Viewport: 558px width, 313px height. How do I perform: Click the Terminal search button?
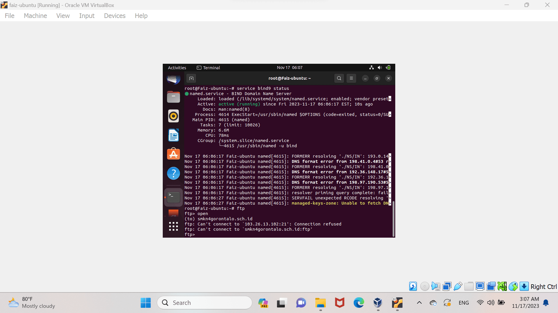coord(339,78)
